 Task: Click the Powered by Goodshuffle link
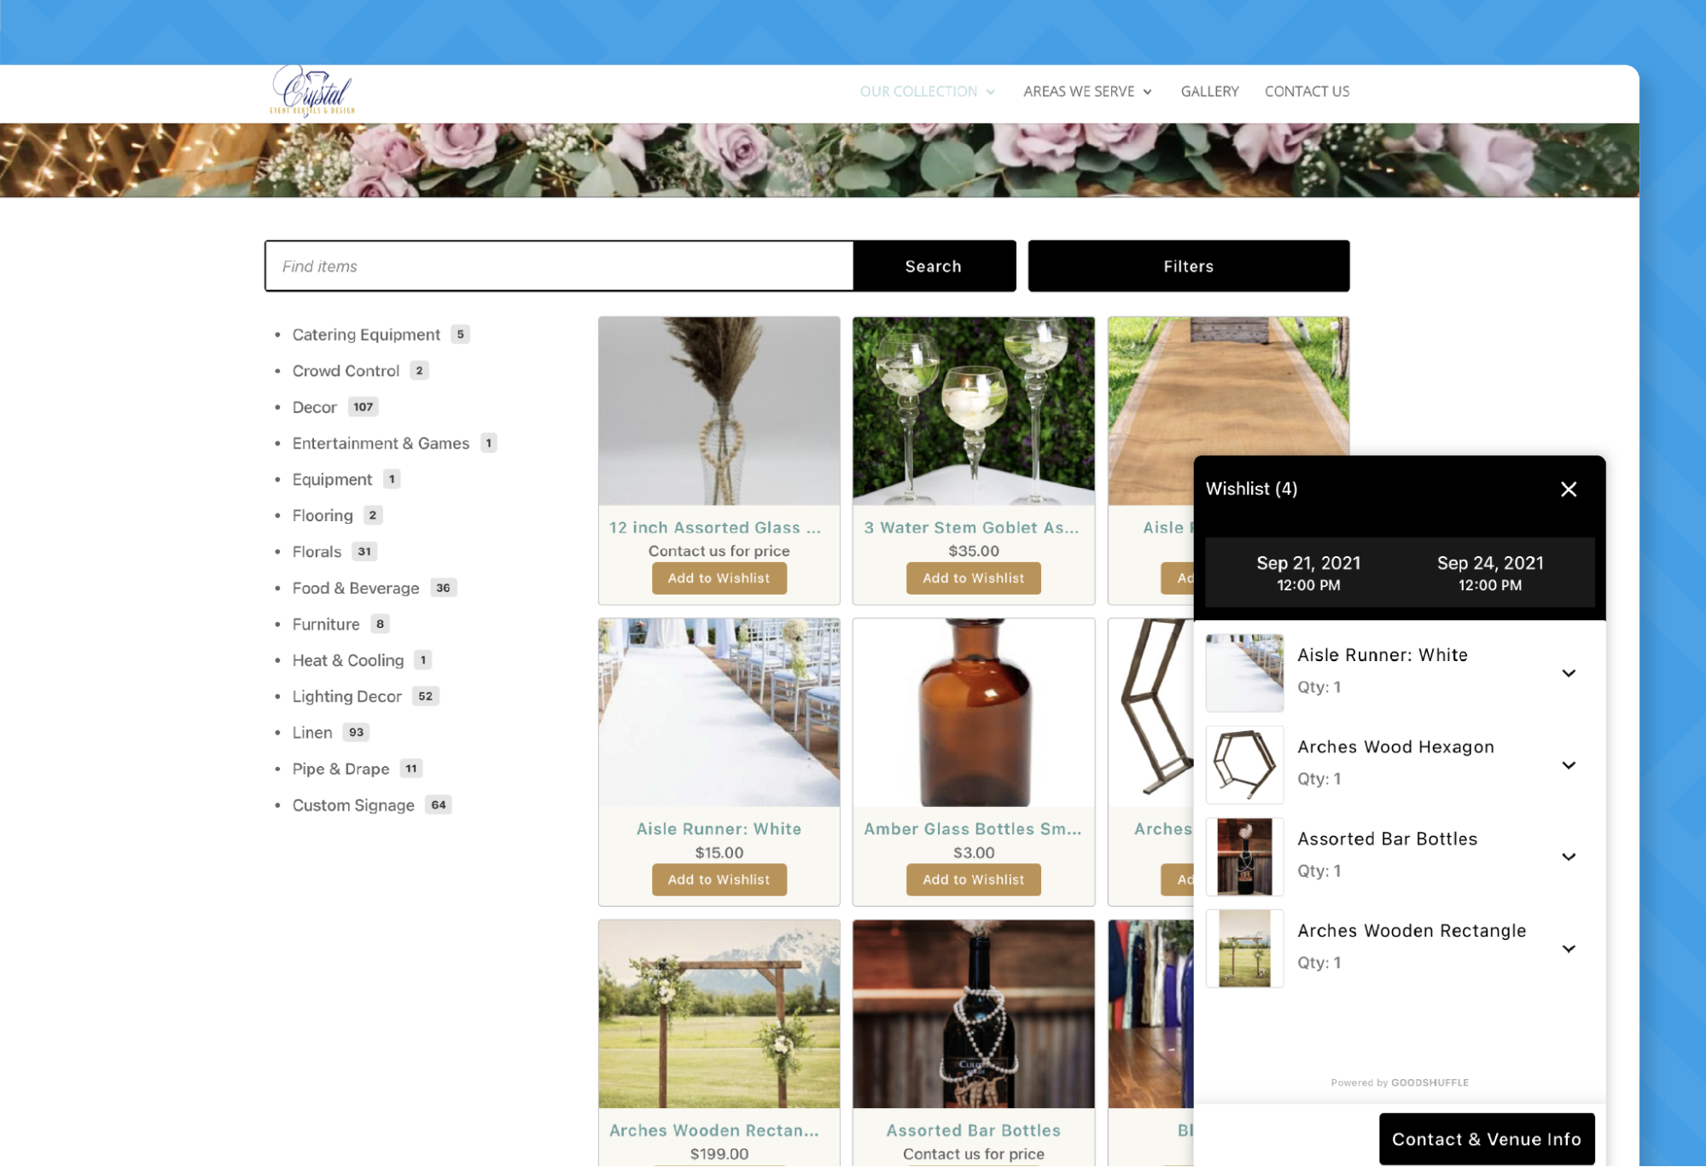pos(1400,1083)
